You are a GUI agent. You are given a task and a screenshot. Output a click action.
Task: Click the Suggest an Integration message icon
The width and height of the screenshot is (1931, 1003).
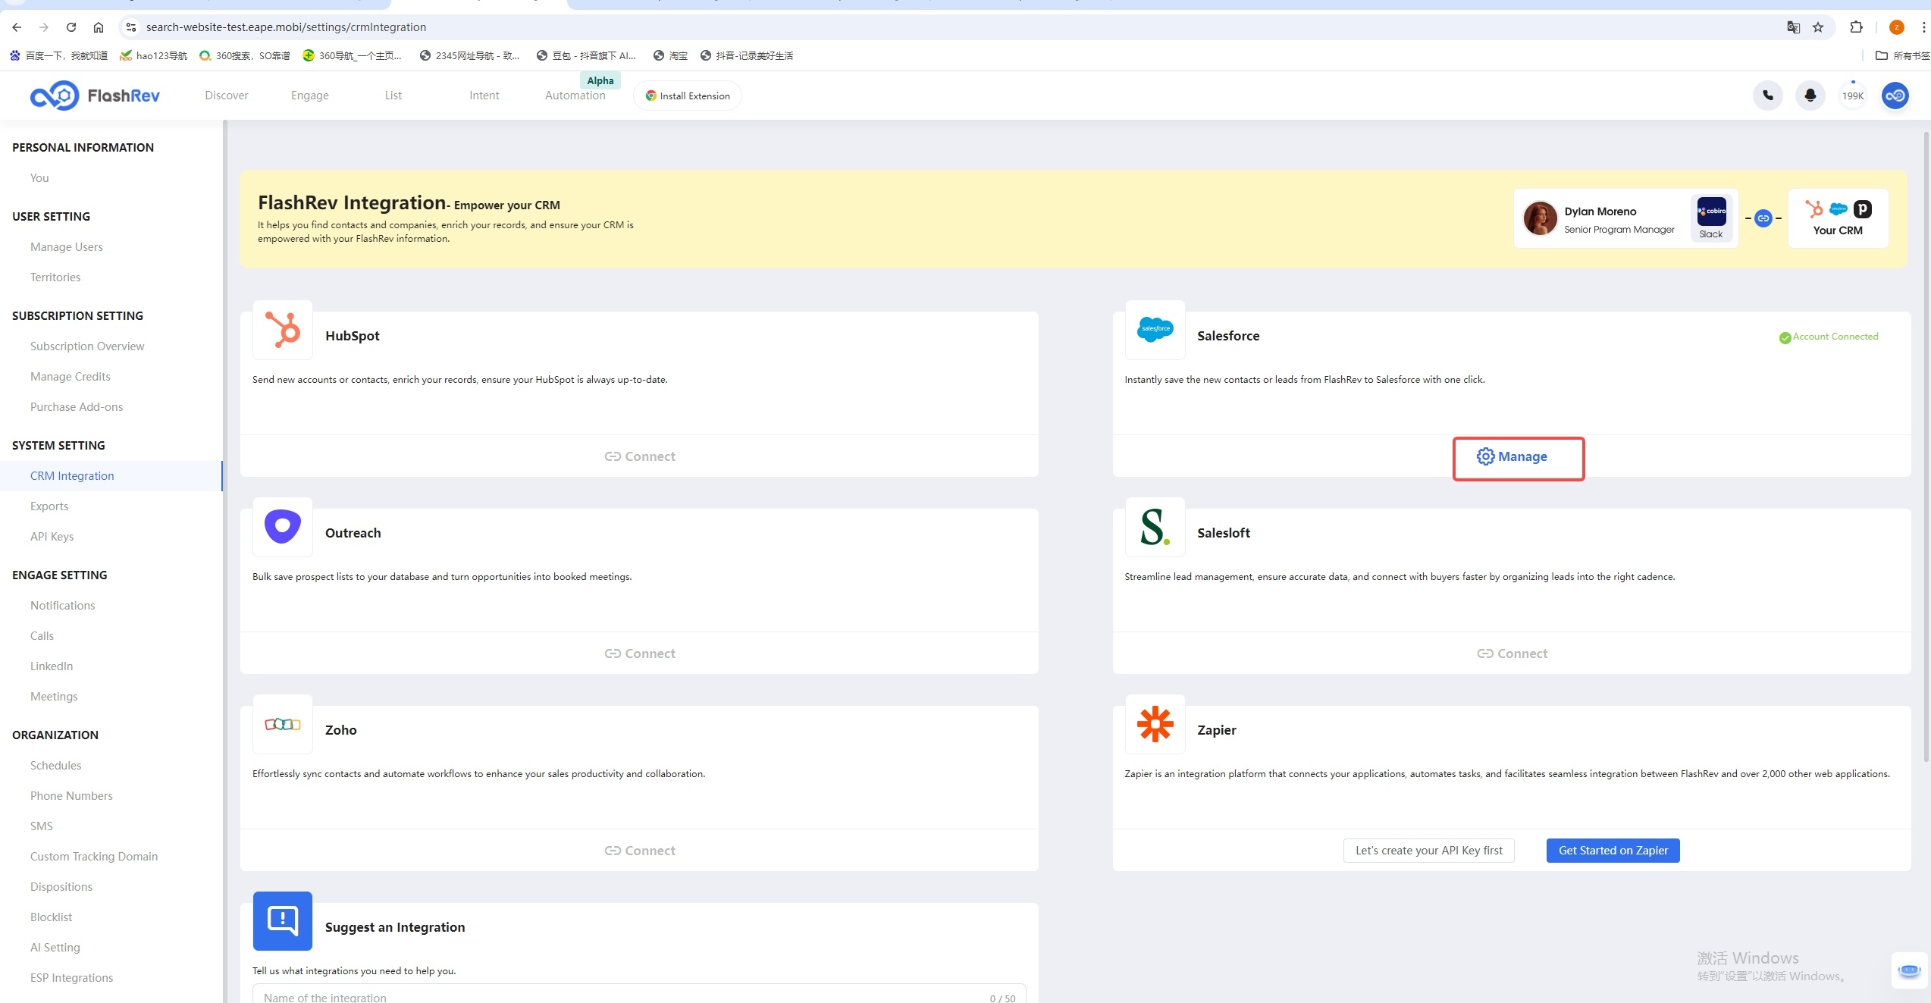click(283, 921)
